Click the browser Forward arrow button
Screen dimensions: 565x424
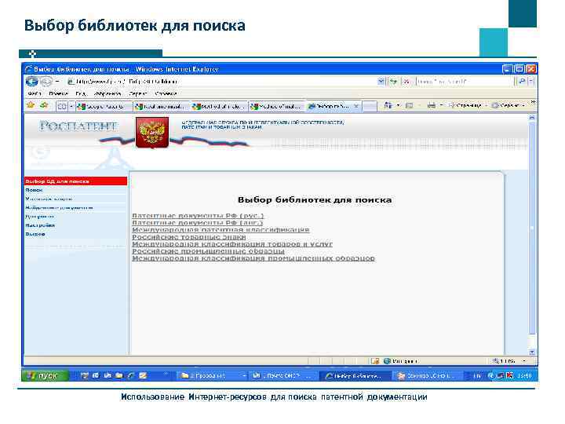[x=46, y=82]
